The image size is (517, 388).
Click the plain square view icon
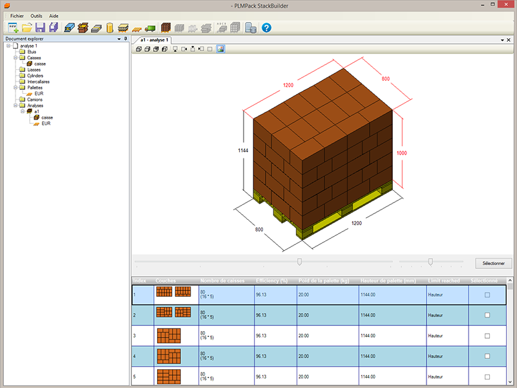209,49
